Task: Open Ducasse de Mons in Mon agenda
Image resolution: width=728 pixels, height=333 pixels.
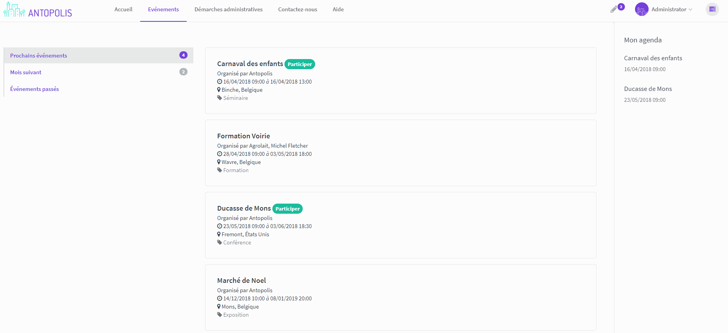Action: tap(648, 89)
